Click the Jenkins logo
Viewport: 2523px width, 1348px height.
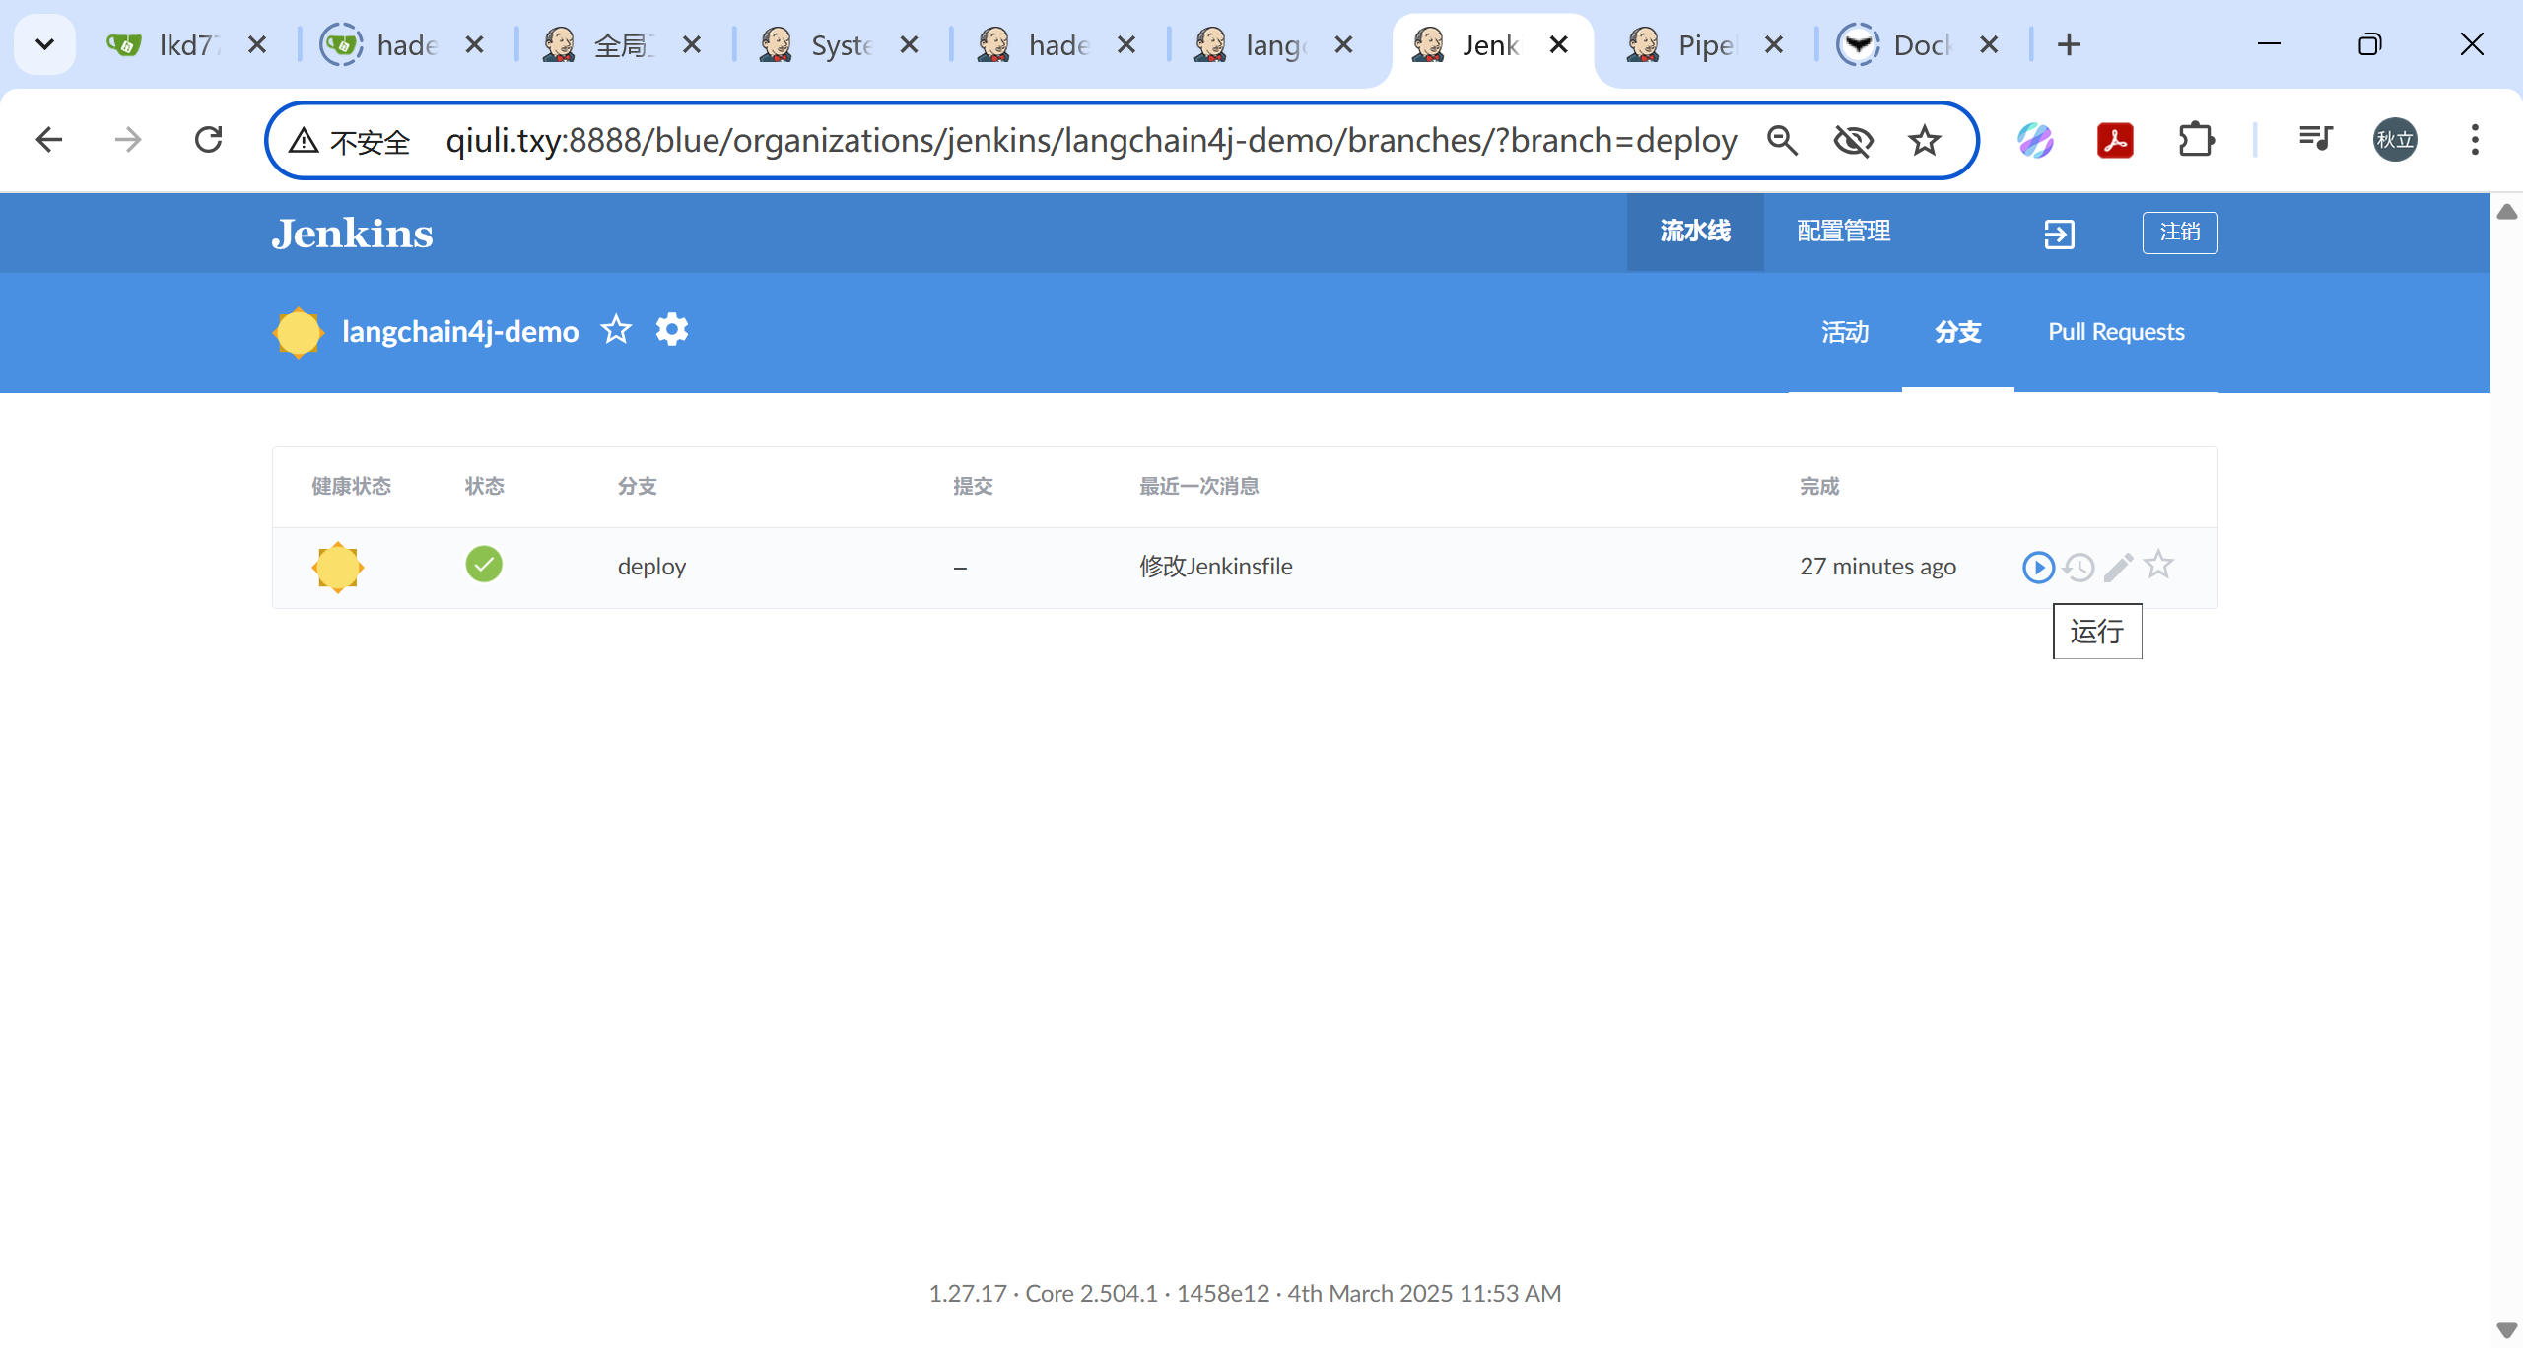coord(352,234)
